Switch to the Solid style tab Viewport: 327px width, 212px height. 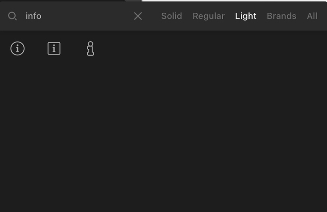(x=172, y=16)
